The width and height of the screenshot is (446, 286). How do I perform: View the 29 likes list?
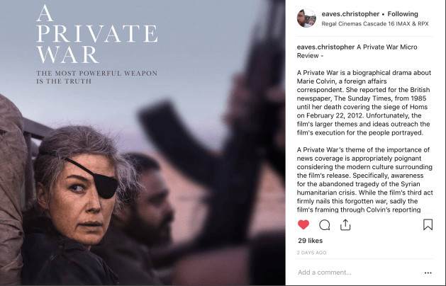click(x=310, y=241)
